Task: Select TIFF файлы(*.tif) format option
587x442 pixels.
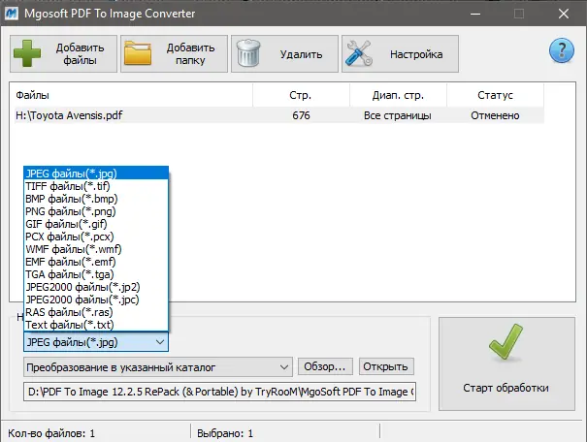Action: [96, 186]
